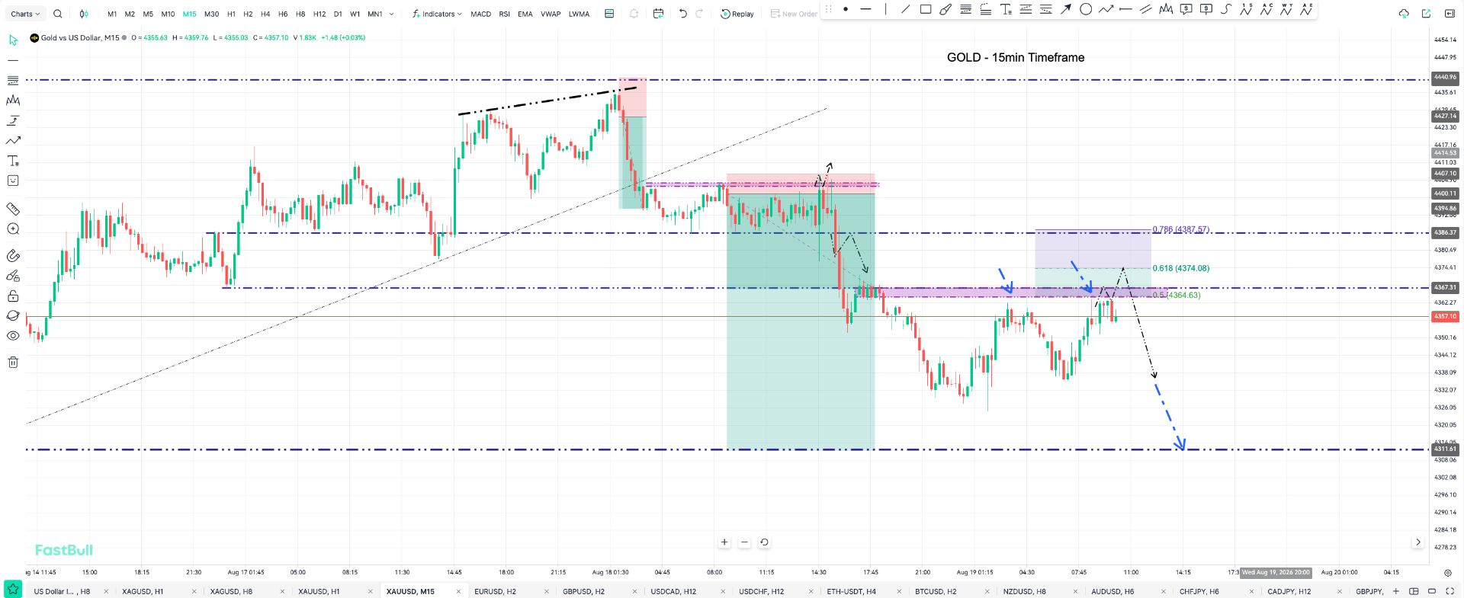Image resolution: width=1464 pixels, height=598 pixels.
Task: Open the multi-chart layout selector at bottom right
Action: (x=1414, y=591)
